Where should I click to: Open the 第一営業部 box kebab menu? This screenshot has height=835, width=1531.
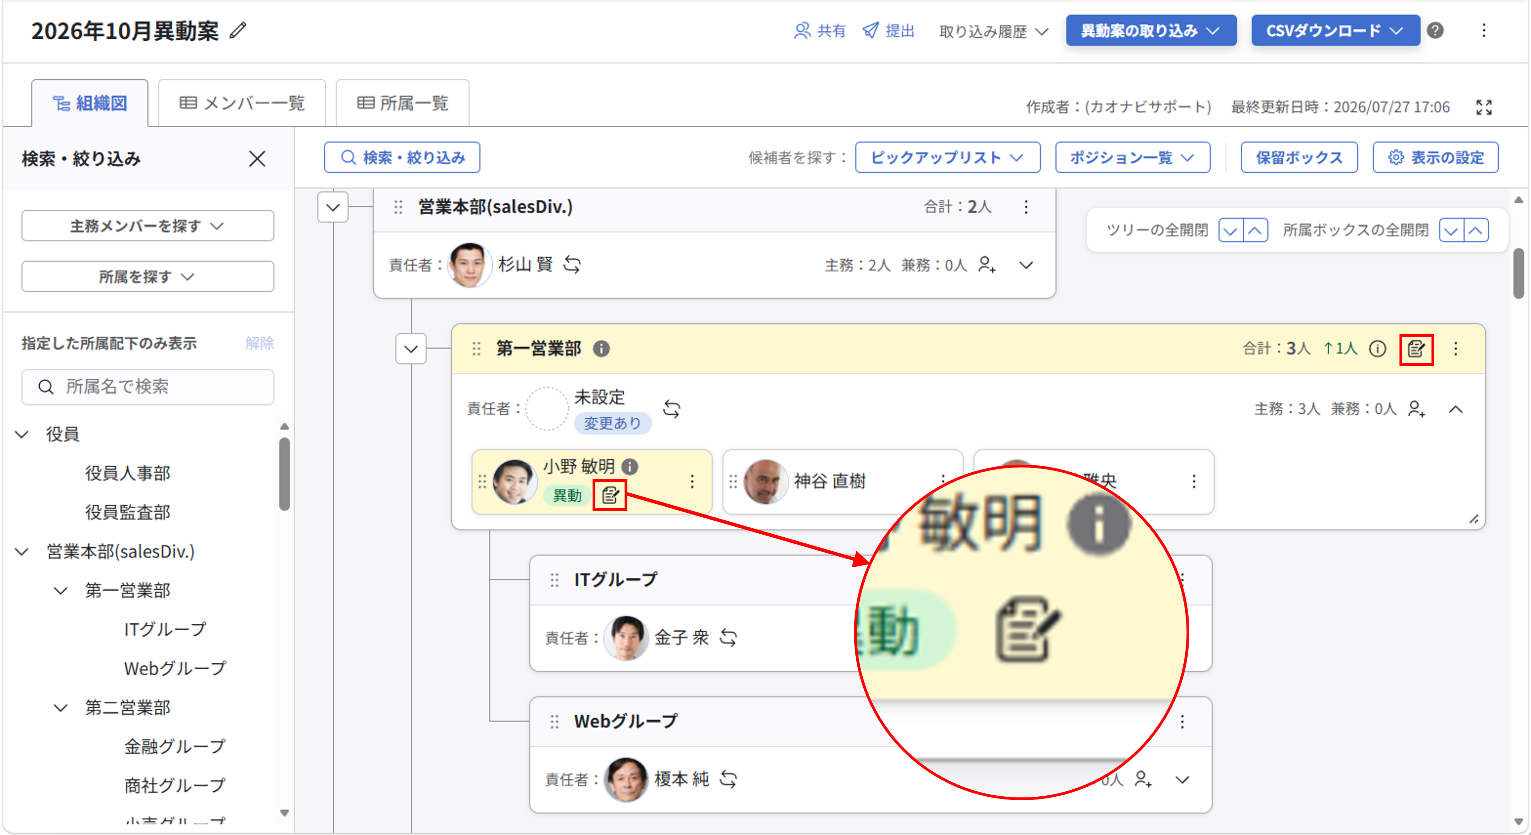pos(1455,349)
